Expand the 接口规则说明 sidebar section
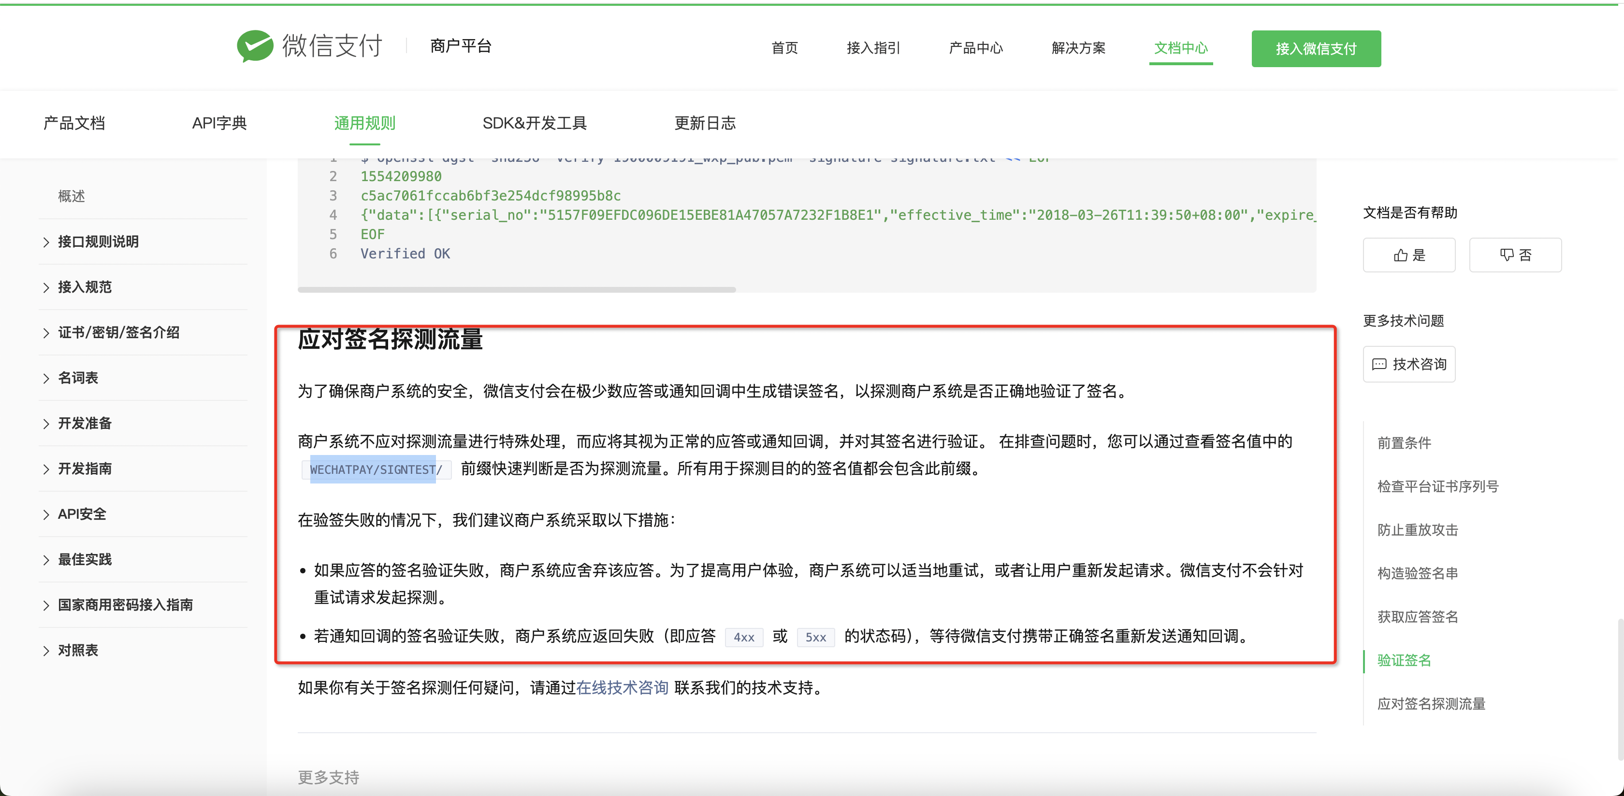 pyautogui.click(x=98, y=242)
